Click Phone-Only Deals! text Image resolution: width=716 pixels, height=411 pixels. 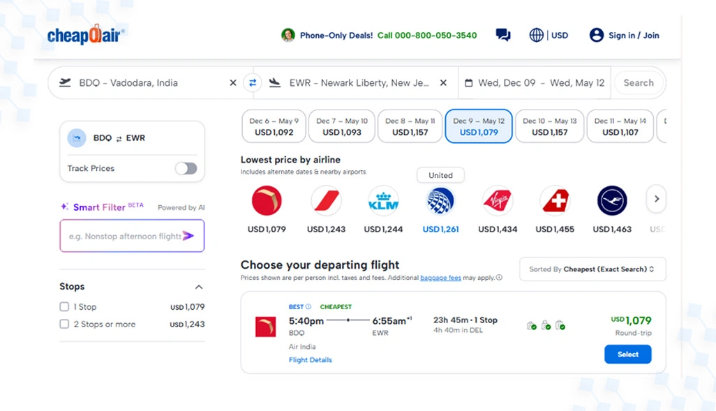coord(336,35)
